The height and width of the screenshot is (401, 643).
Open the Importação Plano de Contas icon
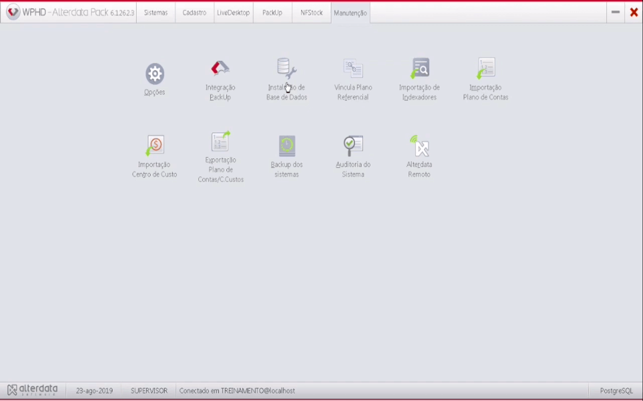(486, 68)
